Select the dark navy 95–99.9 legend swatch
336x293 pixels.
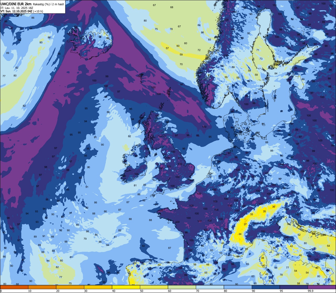[294, 287]
